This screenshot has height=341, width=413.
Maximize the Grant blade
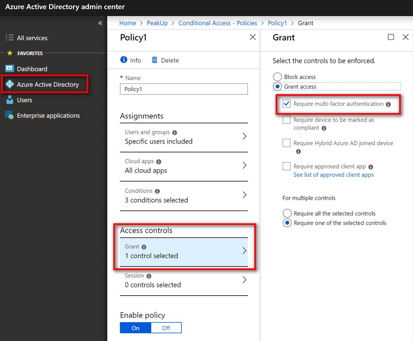pos(391,37)
